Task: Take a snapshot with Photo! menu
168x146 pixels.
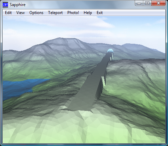Action: [73, 13]
